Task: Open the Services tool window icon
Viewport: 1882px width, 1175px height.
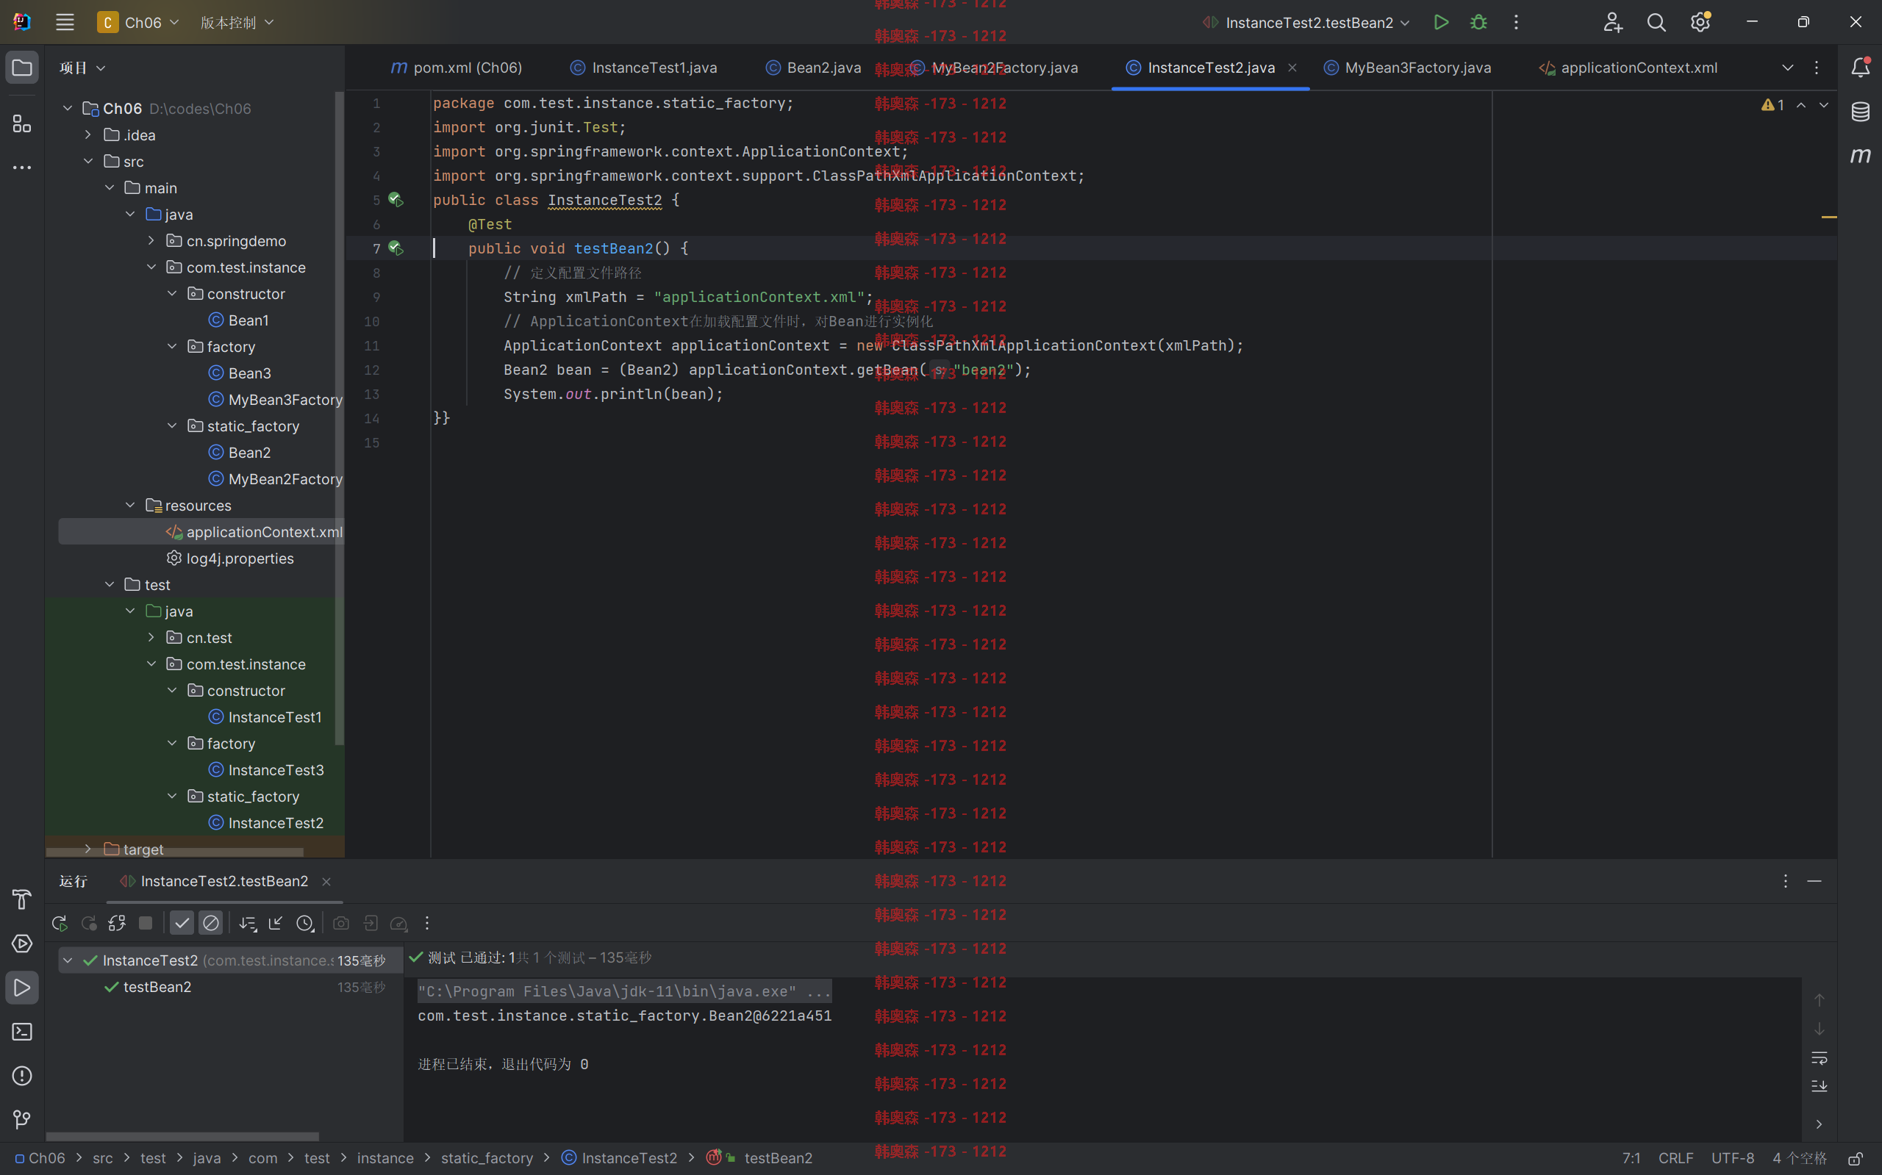Action: coord(22,944)
